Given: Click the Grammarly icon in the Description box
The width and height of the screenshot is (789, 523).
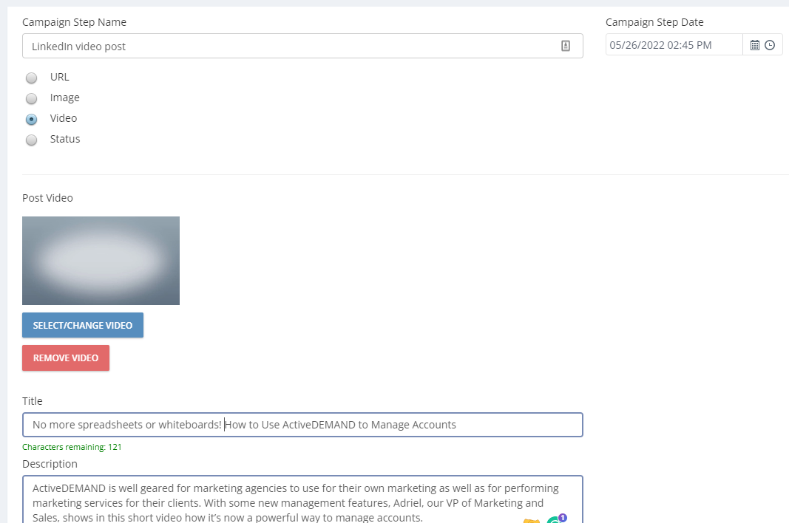Looking at the screenshot, I should point(555,519).
